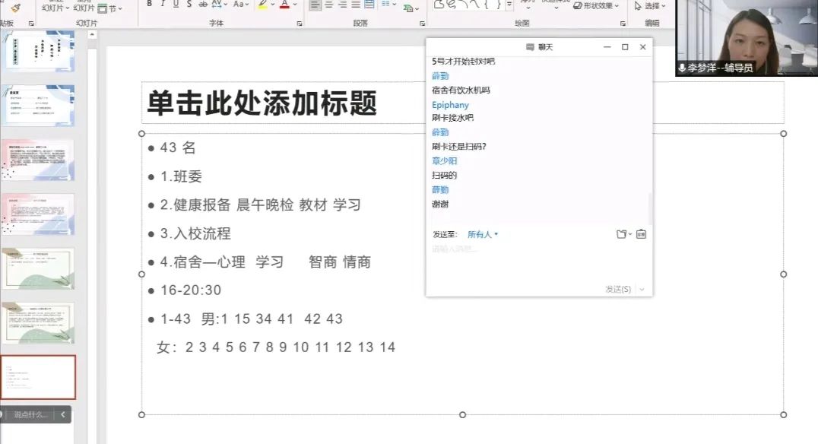Justify the paragraph text alignment
The width and height of the screenshot is (818, 444).
356,5
